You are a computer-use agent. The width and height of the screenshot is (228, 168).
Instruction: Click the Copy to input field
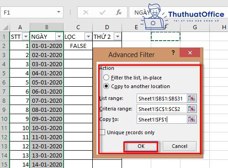tap(162, 119)
